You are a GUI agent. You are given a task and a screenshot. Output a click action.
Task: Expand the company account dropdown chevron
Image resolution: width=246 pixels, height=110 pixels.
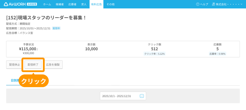click(x=241, y=4)
